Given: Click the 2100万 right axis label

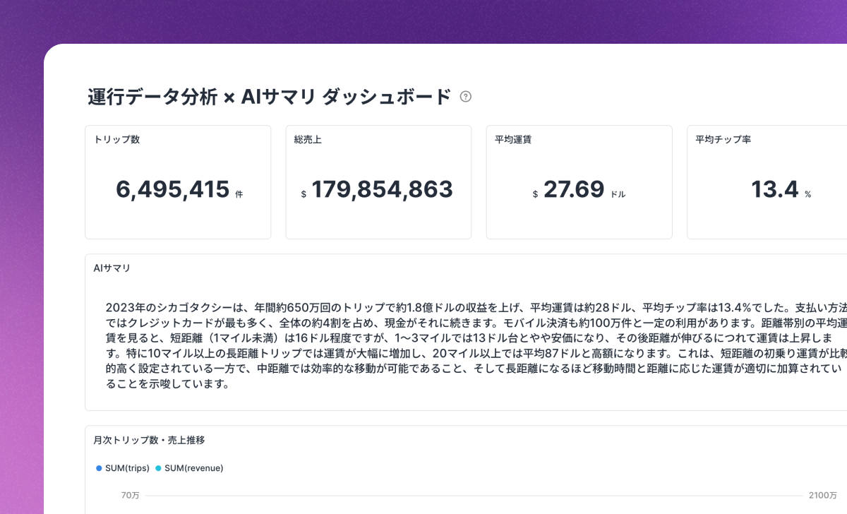Looking at the screenshot, I should [823, 496].
